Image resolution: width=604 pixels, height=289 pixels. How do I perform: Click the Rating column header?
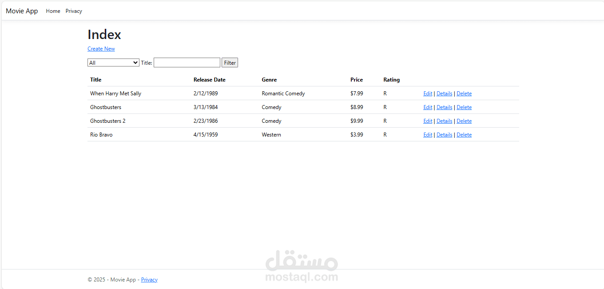[x=391, y=80]
